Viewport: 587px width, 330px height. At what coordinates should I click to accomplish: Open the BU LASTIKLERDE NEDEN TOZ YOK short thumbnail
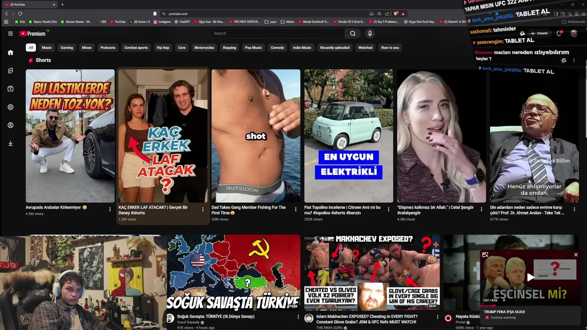70,136
